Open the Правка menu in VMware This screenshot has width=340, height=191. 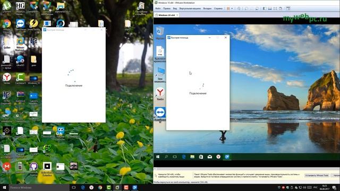[x=166, y=8]
